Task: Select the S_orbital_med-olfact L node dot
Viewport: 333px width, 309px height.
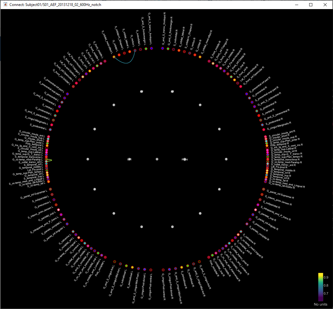Action: [114, 57]
